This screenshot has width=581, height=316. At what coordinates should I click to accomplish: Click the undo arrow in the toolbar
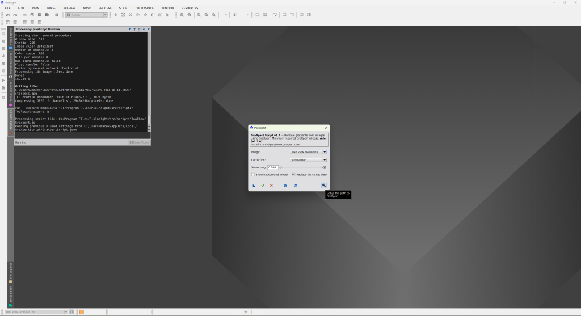click(7, 15)
